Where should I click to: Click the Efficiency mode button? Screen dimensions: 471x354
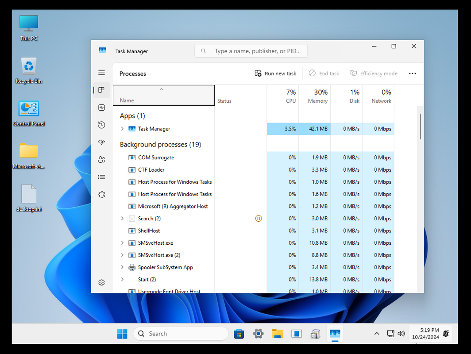pos(373,73)
